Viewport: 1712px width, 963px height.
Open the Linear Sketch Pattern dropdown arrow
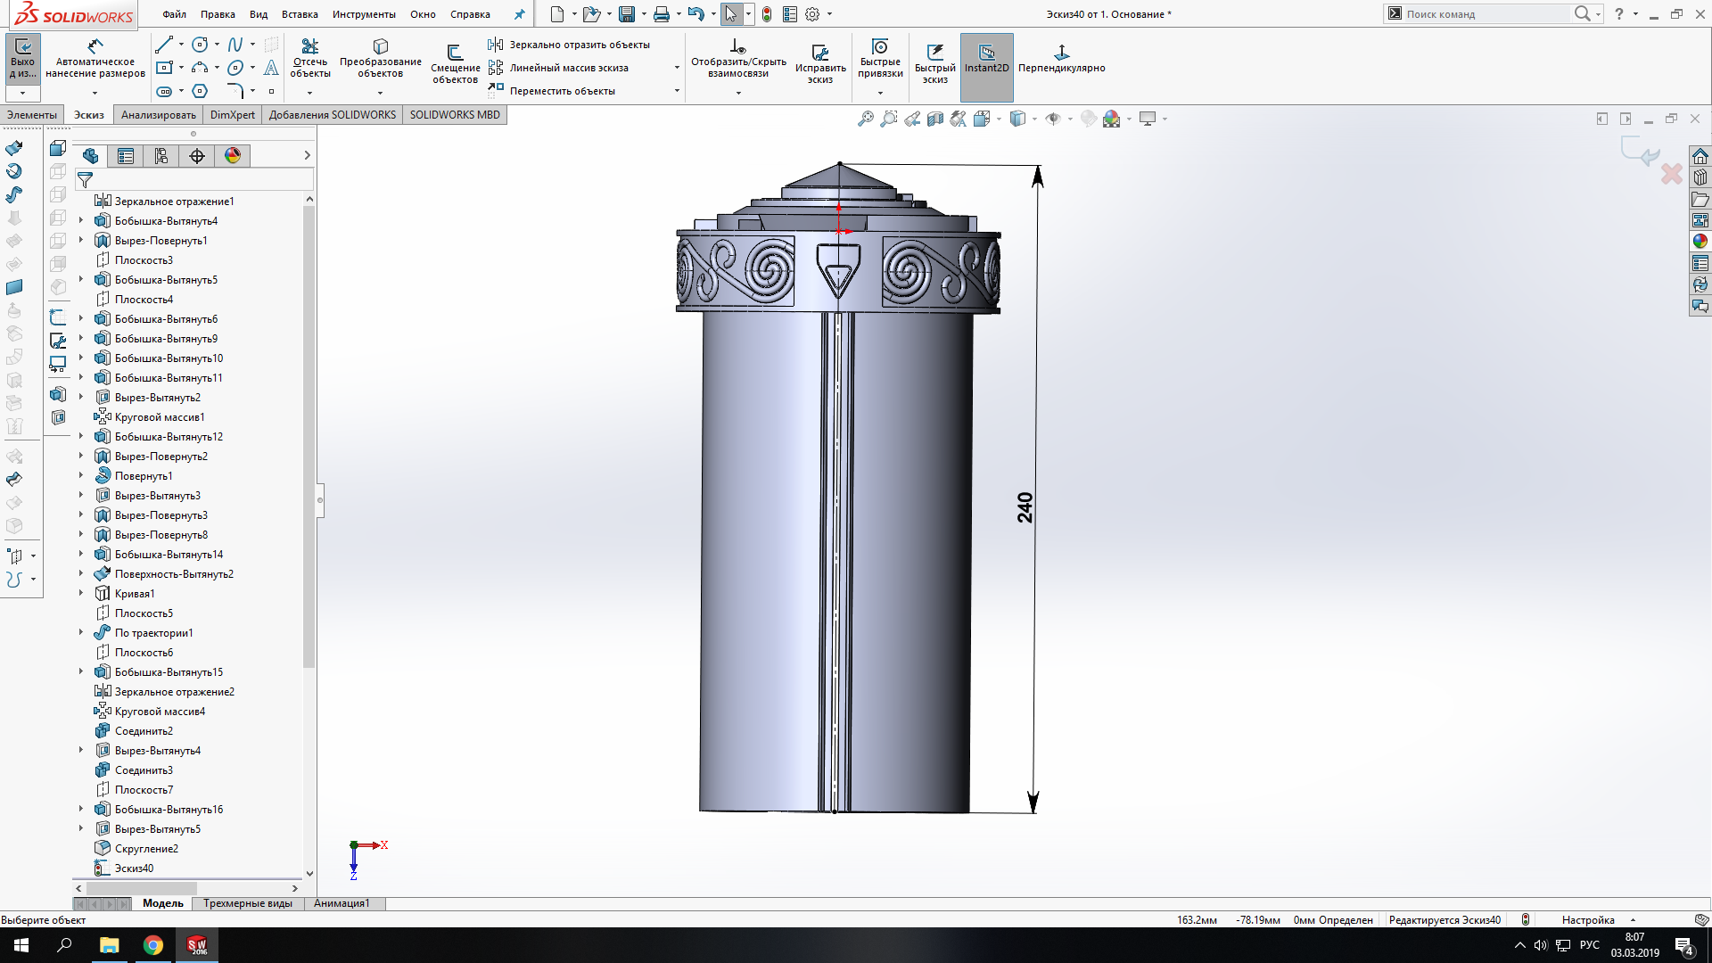(x=677, y=68)
